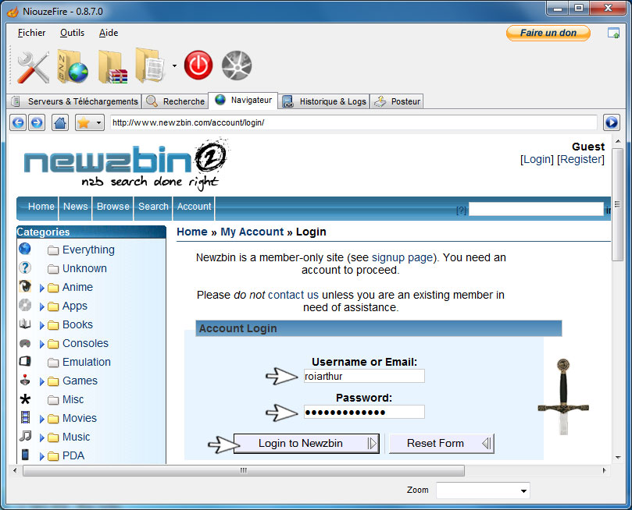
Task: Select the Everything category
Action: pyautogui.click(x=88, y=250)
